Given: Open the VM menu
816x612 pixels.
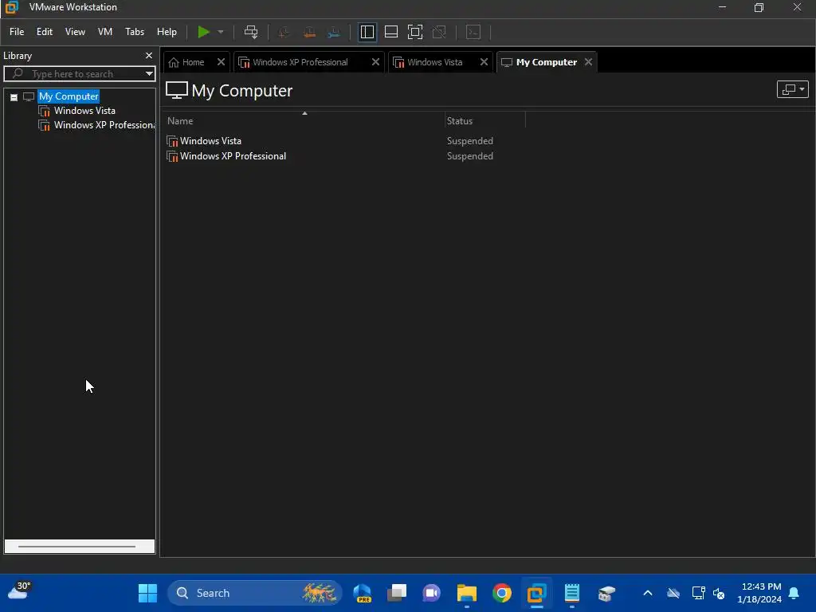Looking at the screenshot, I should click(105, 32).
